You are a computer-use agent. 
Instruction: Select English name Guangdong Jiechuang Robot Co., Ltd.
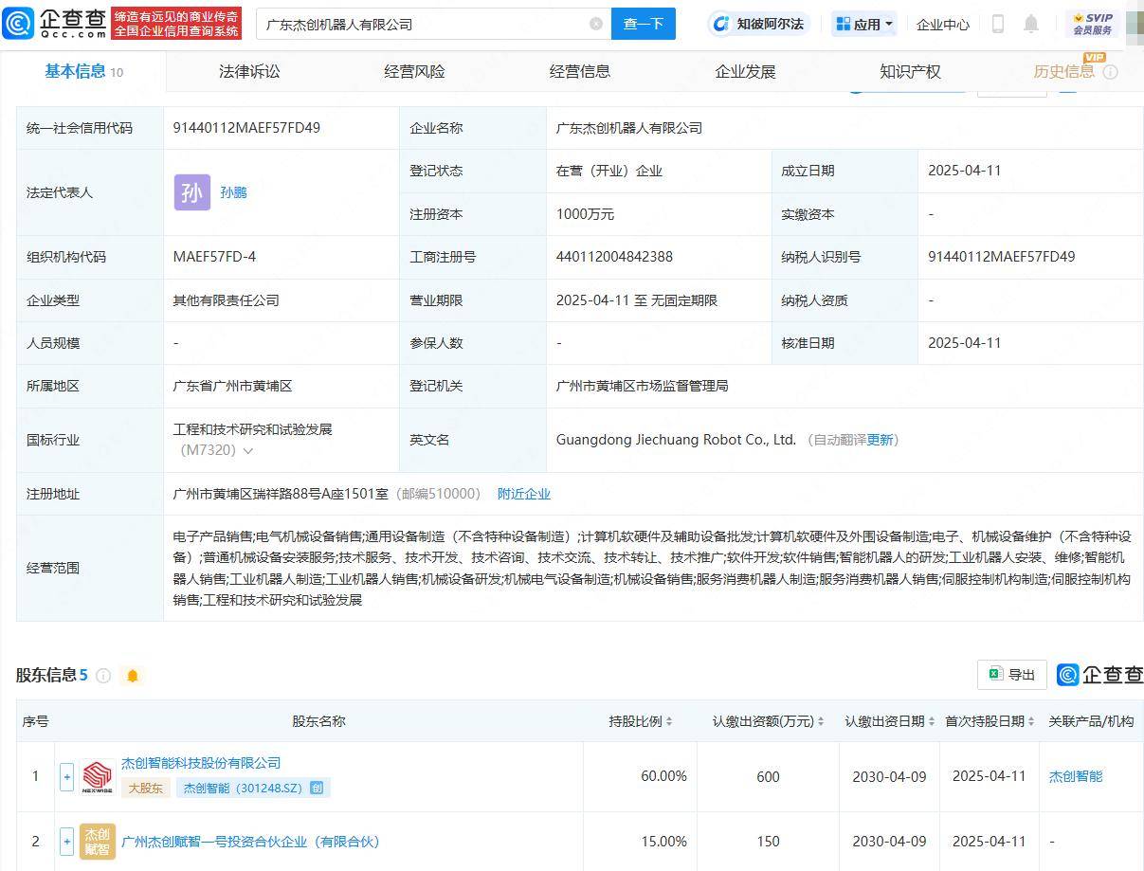tap(676, 440)
